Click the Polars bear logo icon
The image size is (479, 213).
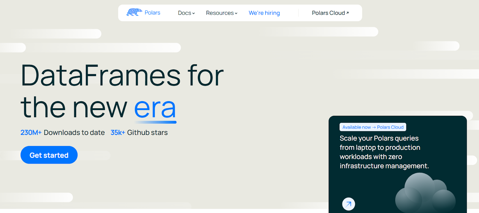click(x=134, y=12)
